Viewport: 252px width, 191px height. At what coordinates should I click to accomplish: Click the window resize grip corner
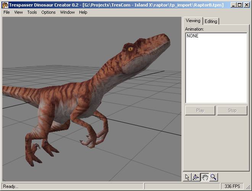tap(249, 187)
